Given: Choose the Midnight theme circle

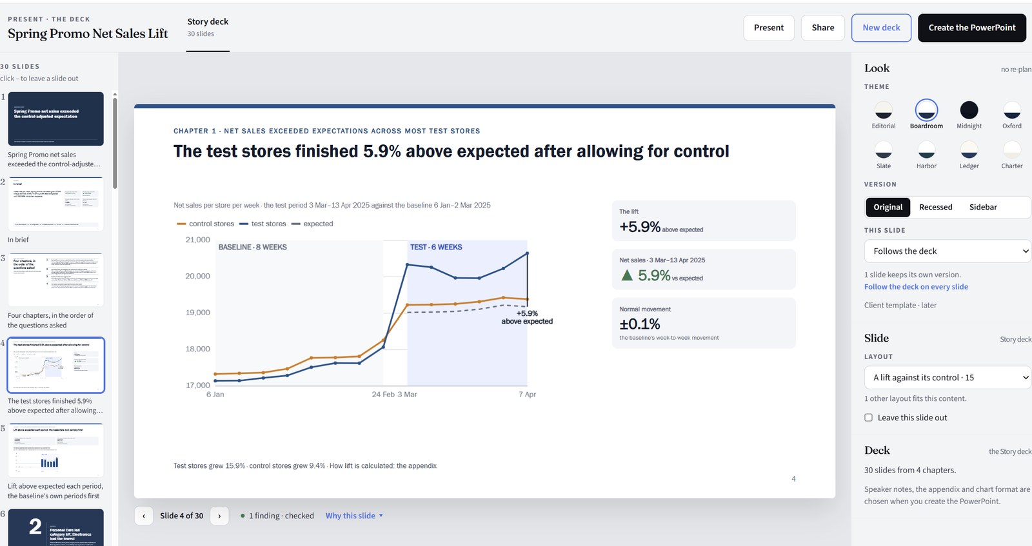Looking at the screenshot, I should click(x=969, y=110).
